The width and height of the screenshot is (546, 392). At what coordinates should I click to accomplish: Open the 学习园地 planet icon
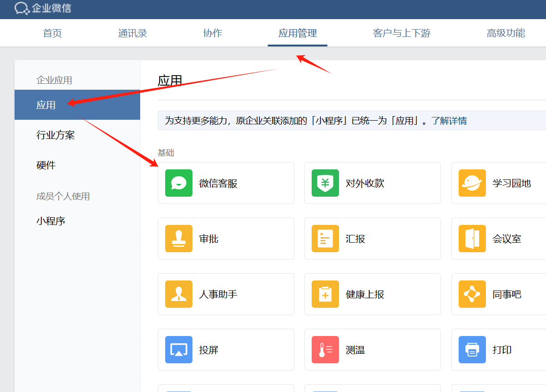click(x=472, y=183)
